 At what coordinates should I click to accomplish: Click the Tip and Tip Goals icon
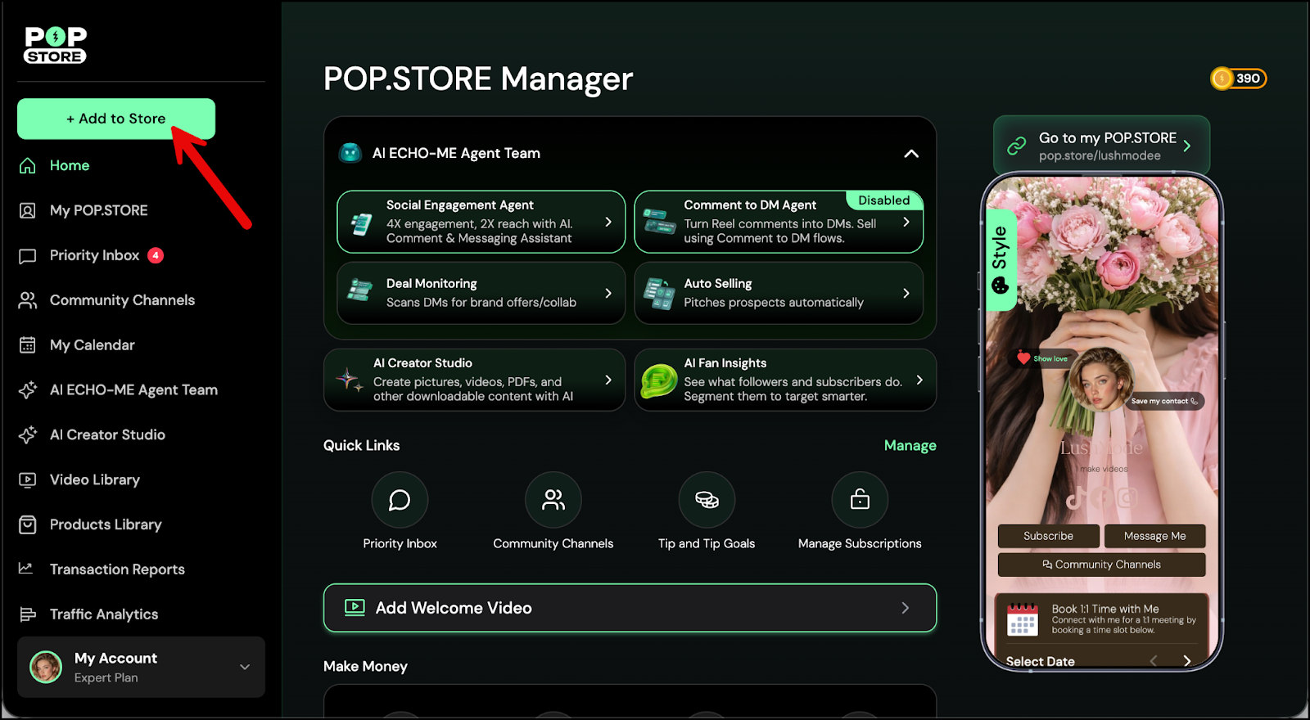[707, 500]
